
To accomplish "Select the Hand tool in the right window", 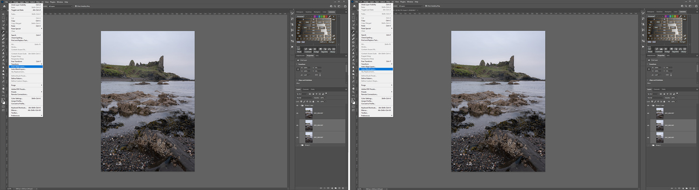I will 353,88.
